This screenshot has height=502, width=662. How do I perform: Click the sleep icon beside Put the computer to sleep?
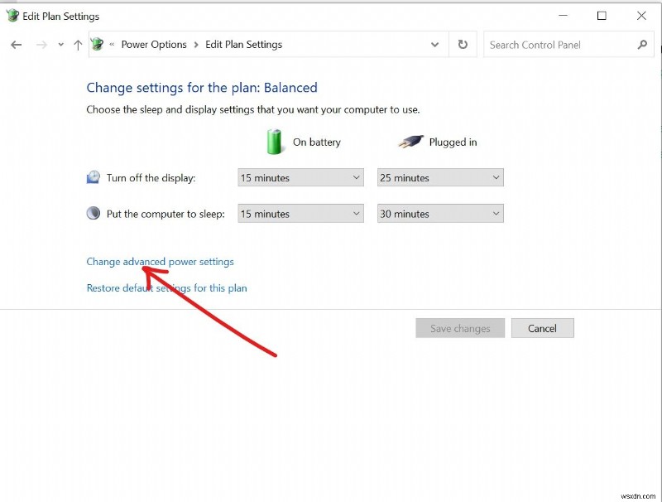coord(94,213)
